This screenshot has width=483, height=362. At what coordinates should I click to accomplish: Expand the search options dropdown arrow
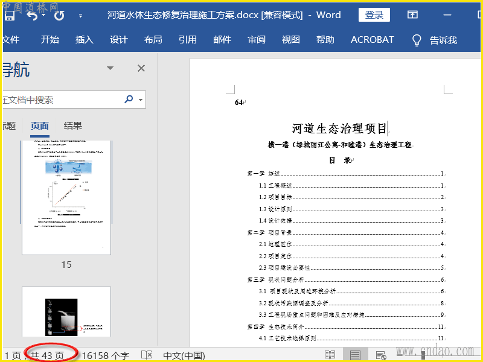pos(141,100)
